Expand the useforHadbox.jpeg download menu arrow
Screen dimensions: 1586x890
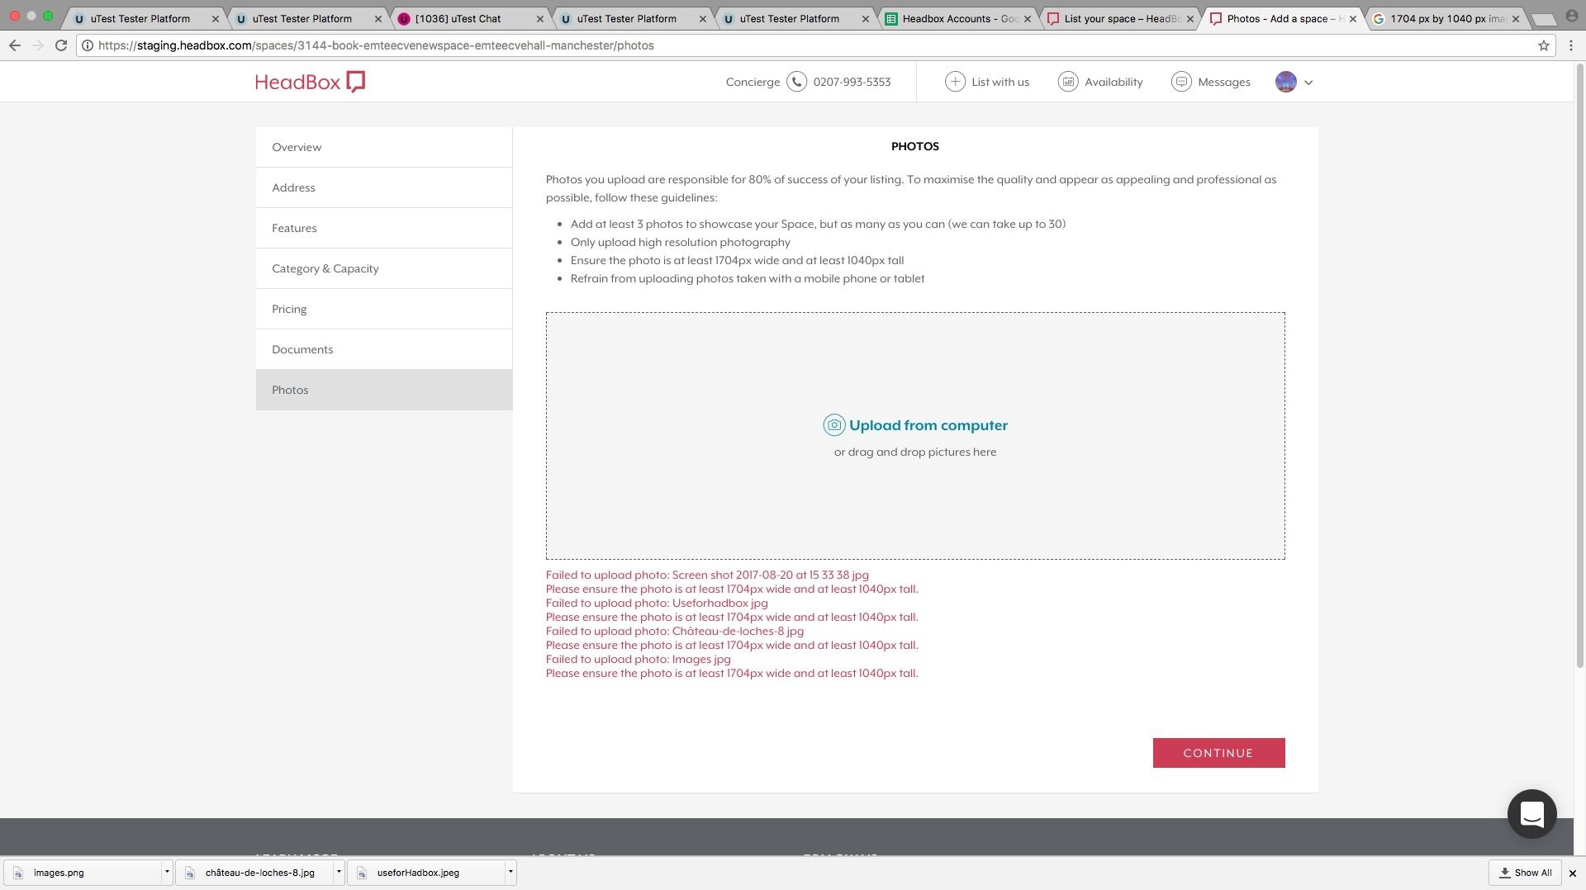tap(510, 872)
